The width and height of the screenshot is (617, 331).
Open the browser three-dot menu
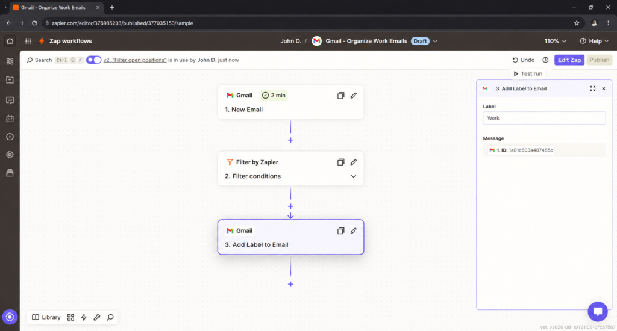coord(609,23)
